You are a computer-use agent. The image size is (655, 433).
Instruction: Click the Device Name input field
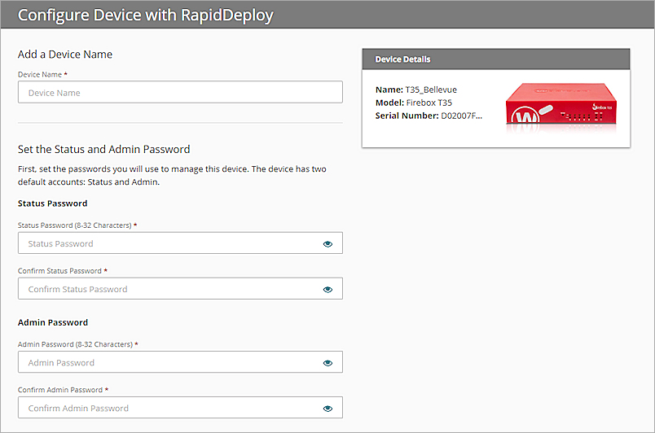tap(179, 92)
